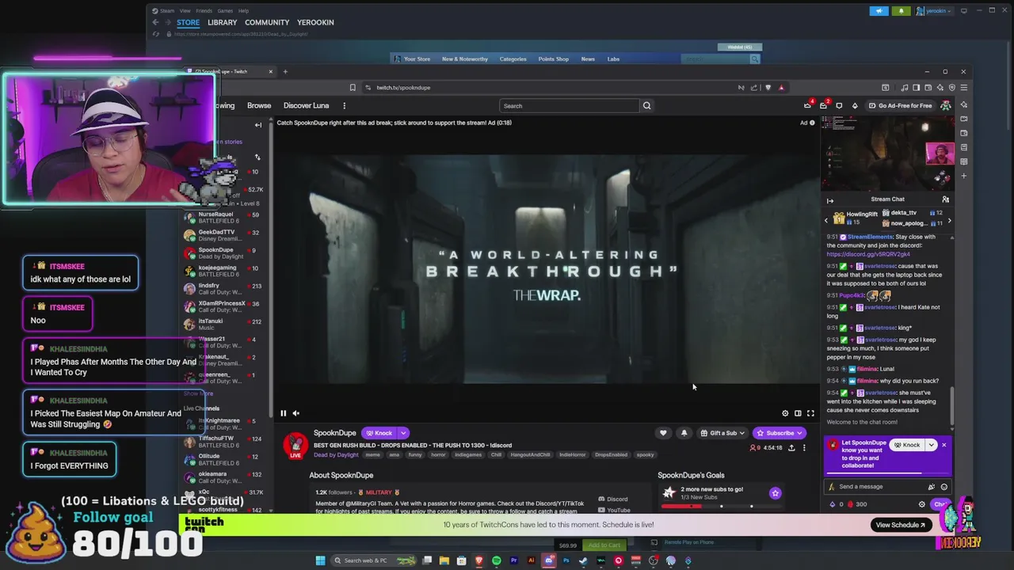Open the browser hamburger menu

pos(963,87)
